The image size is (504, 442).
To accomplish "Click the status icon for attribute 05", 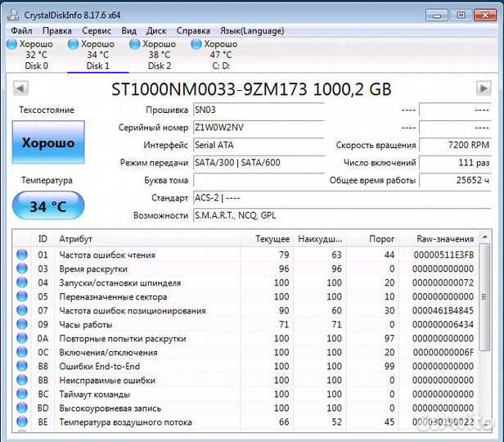I will (22, 296).
